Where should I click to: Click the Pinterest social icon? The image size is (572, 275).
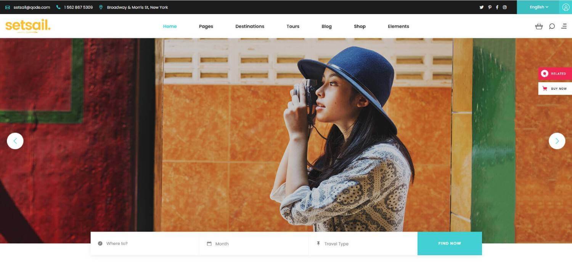click(490, 7)
